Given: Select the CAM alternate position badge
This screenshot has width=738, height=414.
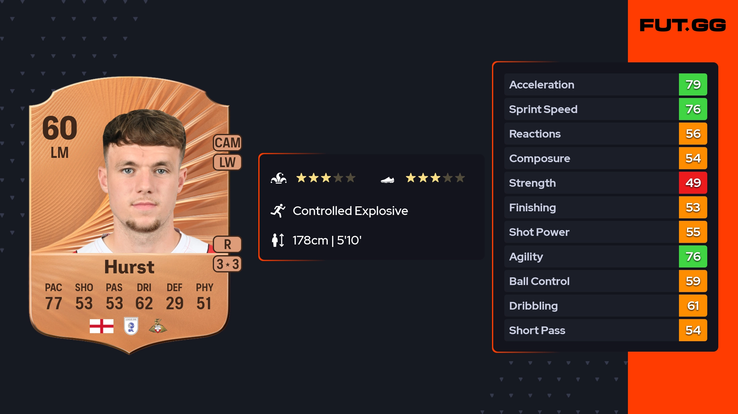Looking at the screenshot, I should 227,143.
